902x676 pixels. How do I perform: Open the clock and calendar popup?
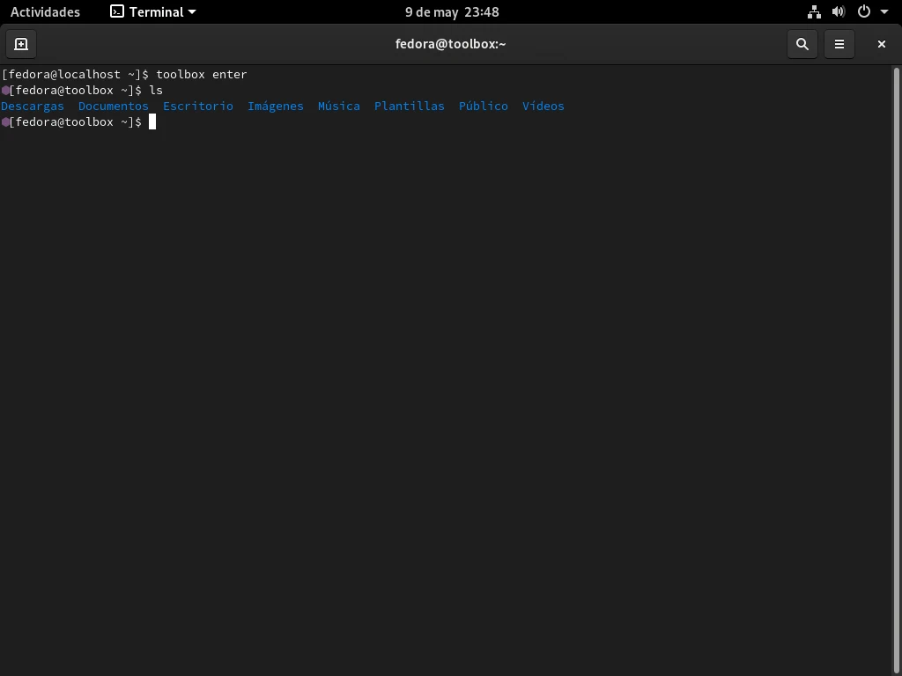(x=452, y=12)
